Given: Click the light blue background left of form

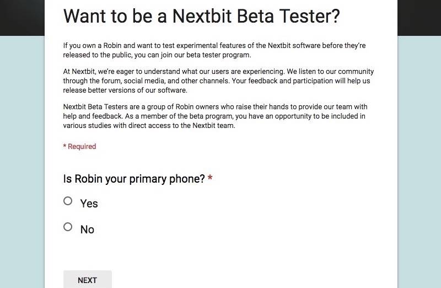Looking at the screenshot, I should point(22,166).
